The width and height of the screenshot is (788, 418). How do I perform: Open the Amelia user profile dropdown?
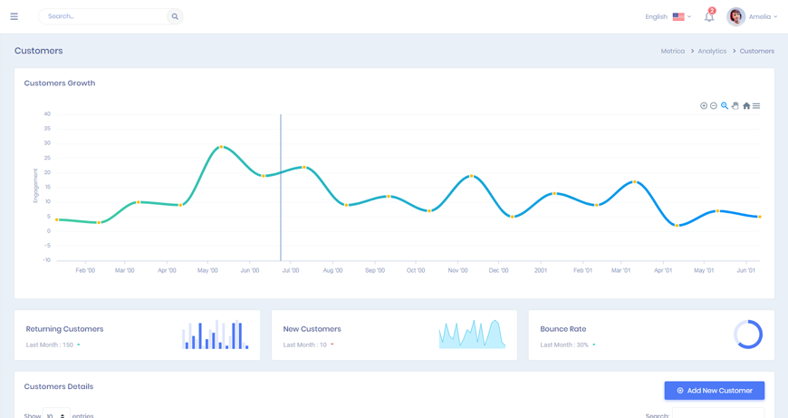click(x=752, y=16)
